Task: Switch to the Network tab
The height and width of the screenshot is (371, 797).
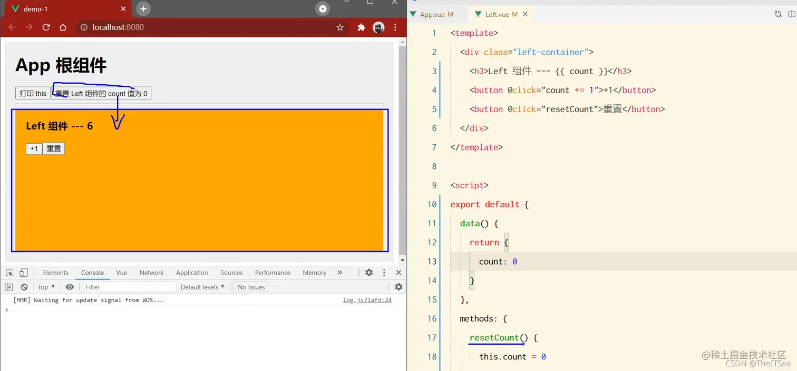Action: coord(152,273)
